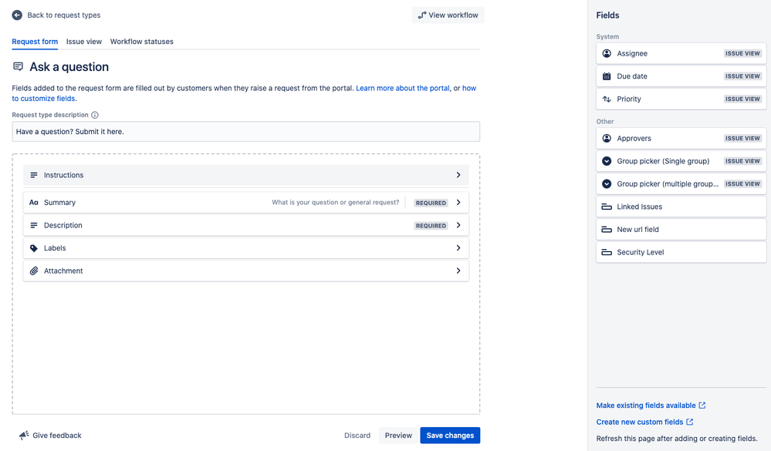Image resolution: width=771 pixels, height=451 pixels.
Task: Click the Priority arrows icon
Action: 607,99
